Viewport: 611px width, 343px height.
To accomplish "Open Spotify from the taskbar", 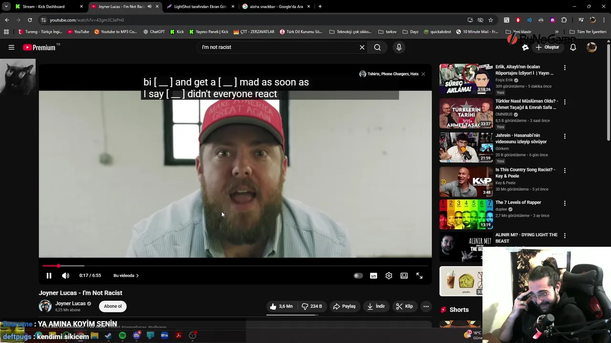I will [122, 335].
